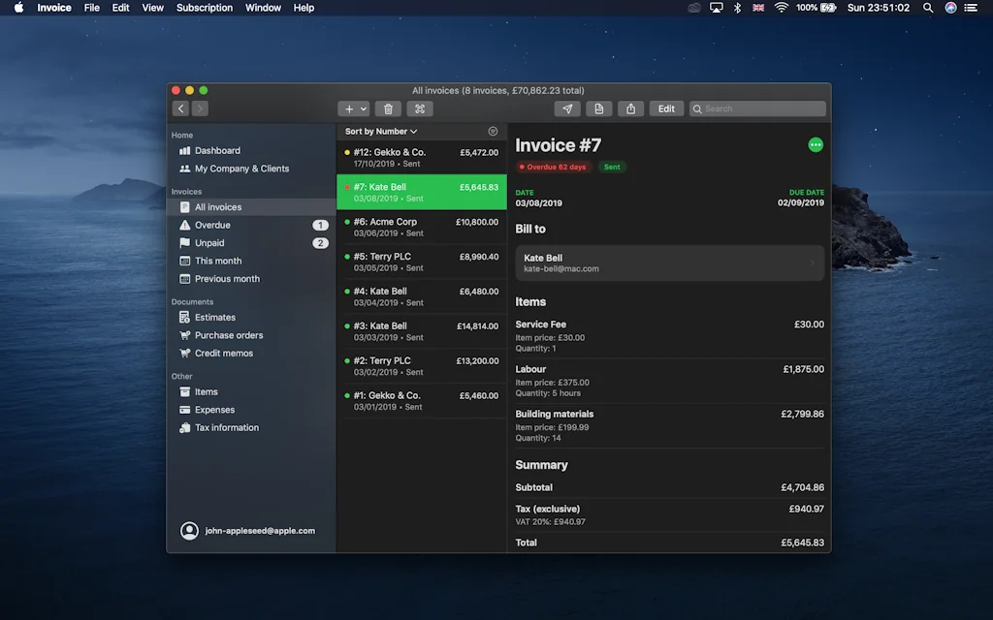Expand the Kate Bell billing contact row

[x=668, y=263]
